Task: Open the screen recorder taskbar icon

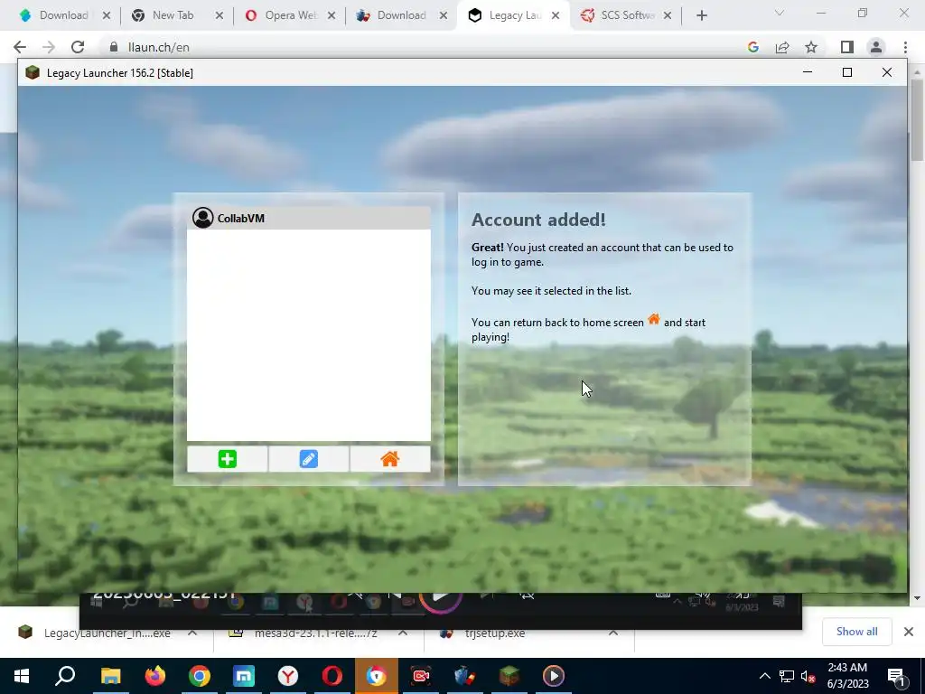Action: point(421,676)
